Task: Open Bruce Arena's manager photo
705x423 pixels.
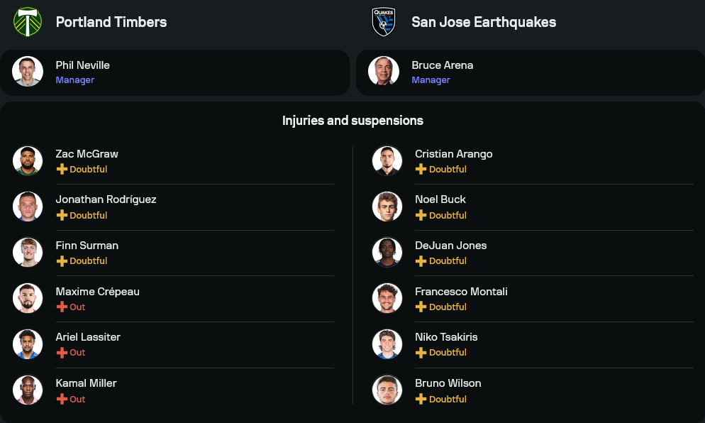Action: pyautogui.click(x=384, y=72)
